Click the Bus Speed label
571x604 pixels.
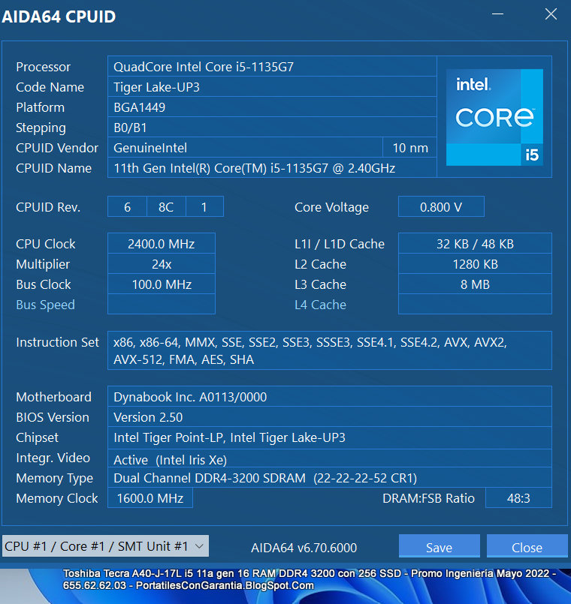(46, 305)
